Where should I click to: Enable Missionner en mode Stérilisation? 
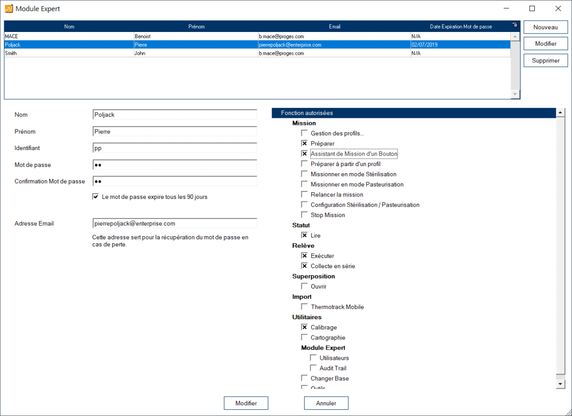tap(304, 174)
